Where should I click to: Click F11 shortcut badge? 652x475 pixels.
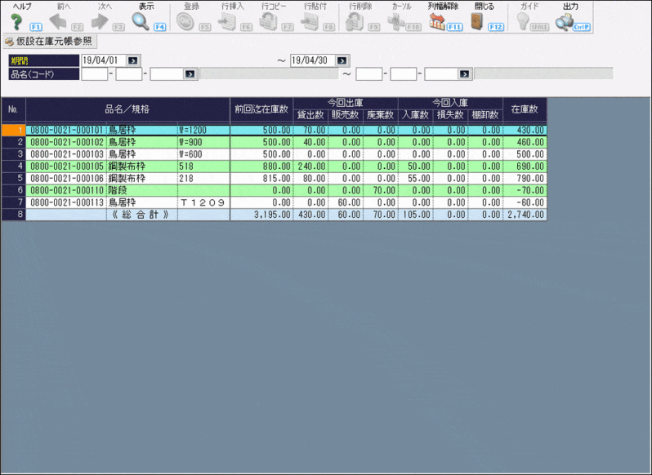454,27
